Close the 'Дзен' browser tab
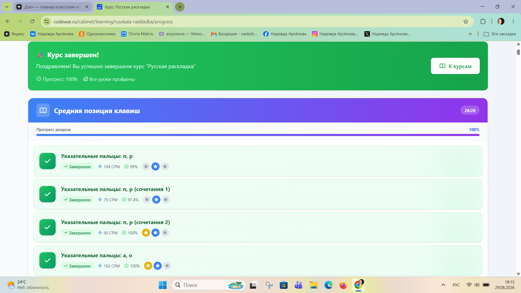 87,7
